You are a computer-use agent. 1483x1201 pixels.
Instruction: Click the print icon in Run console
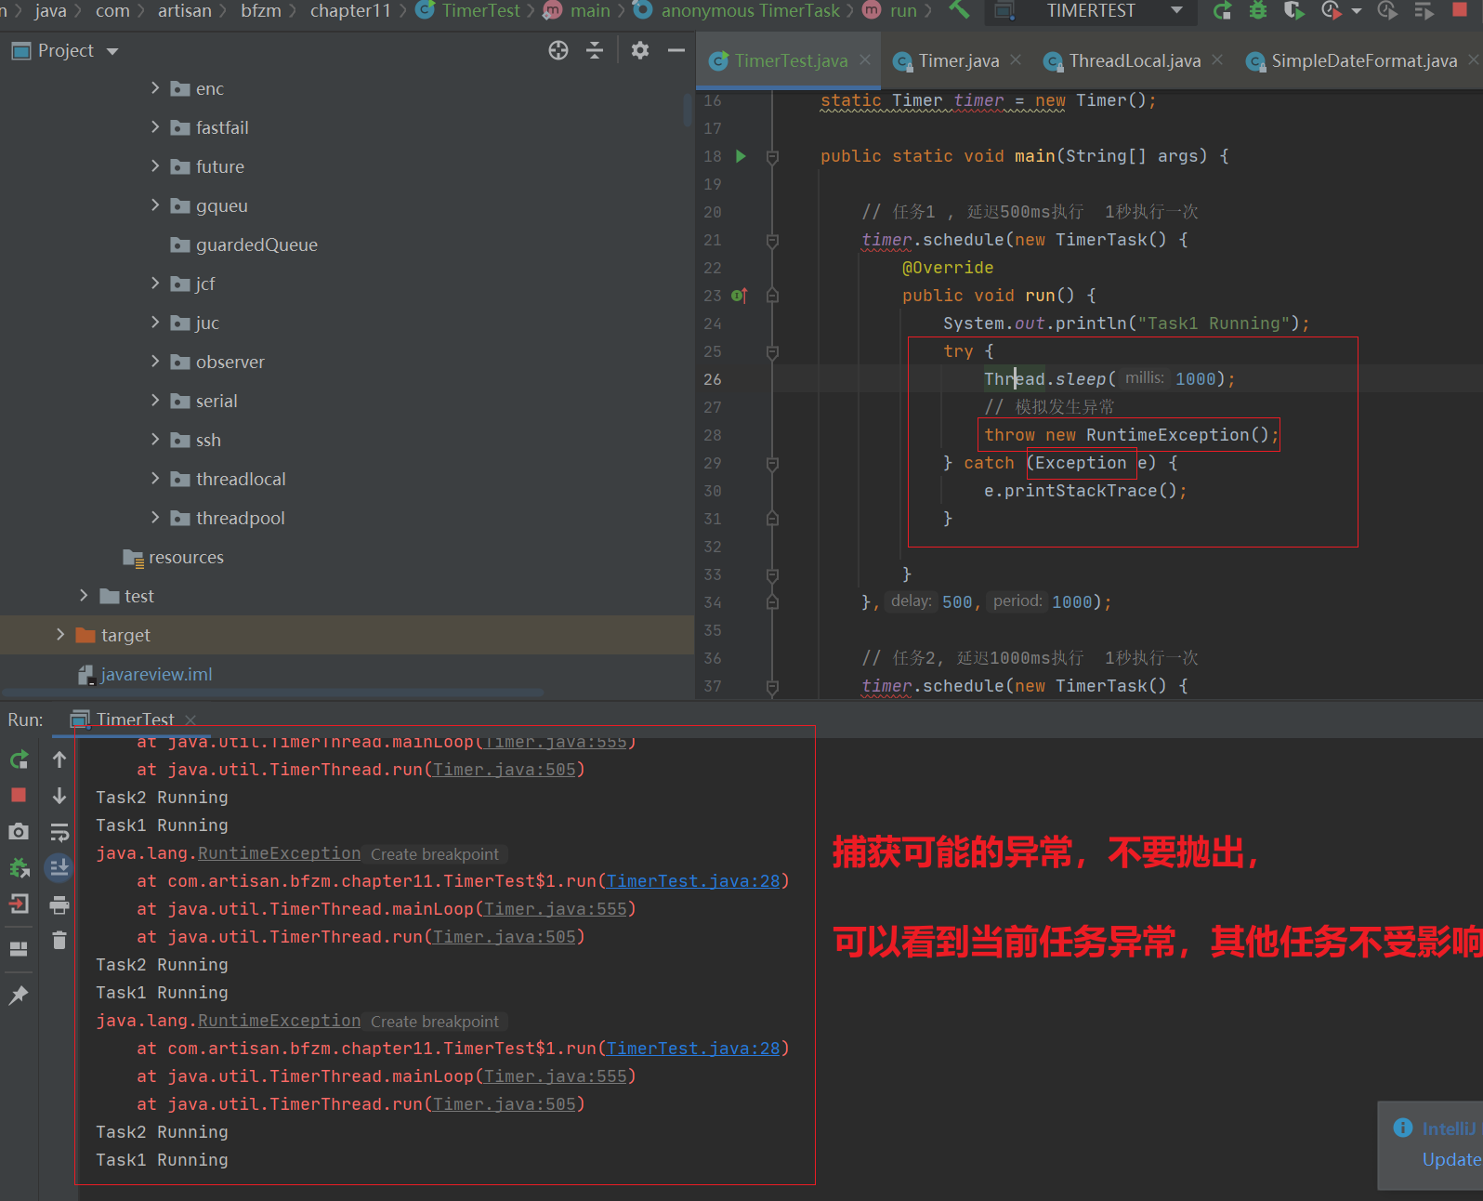pyautogui.click(x=59, y=904)
